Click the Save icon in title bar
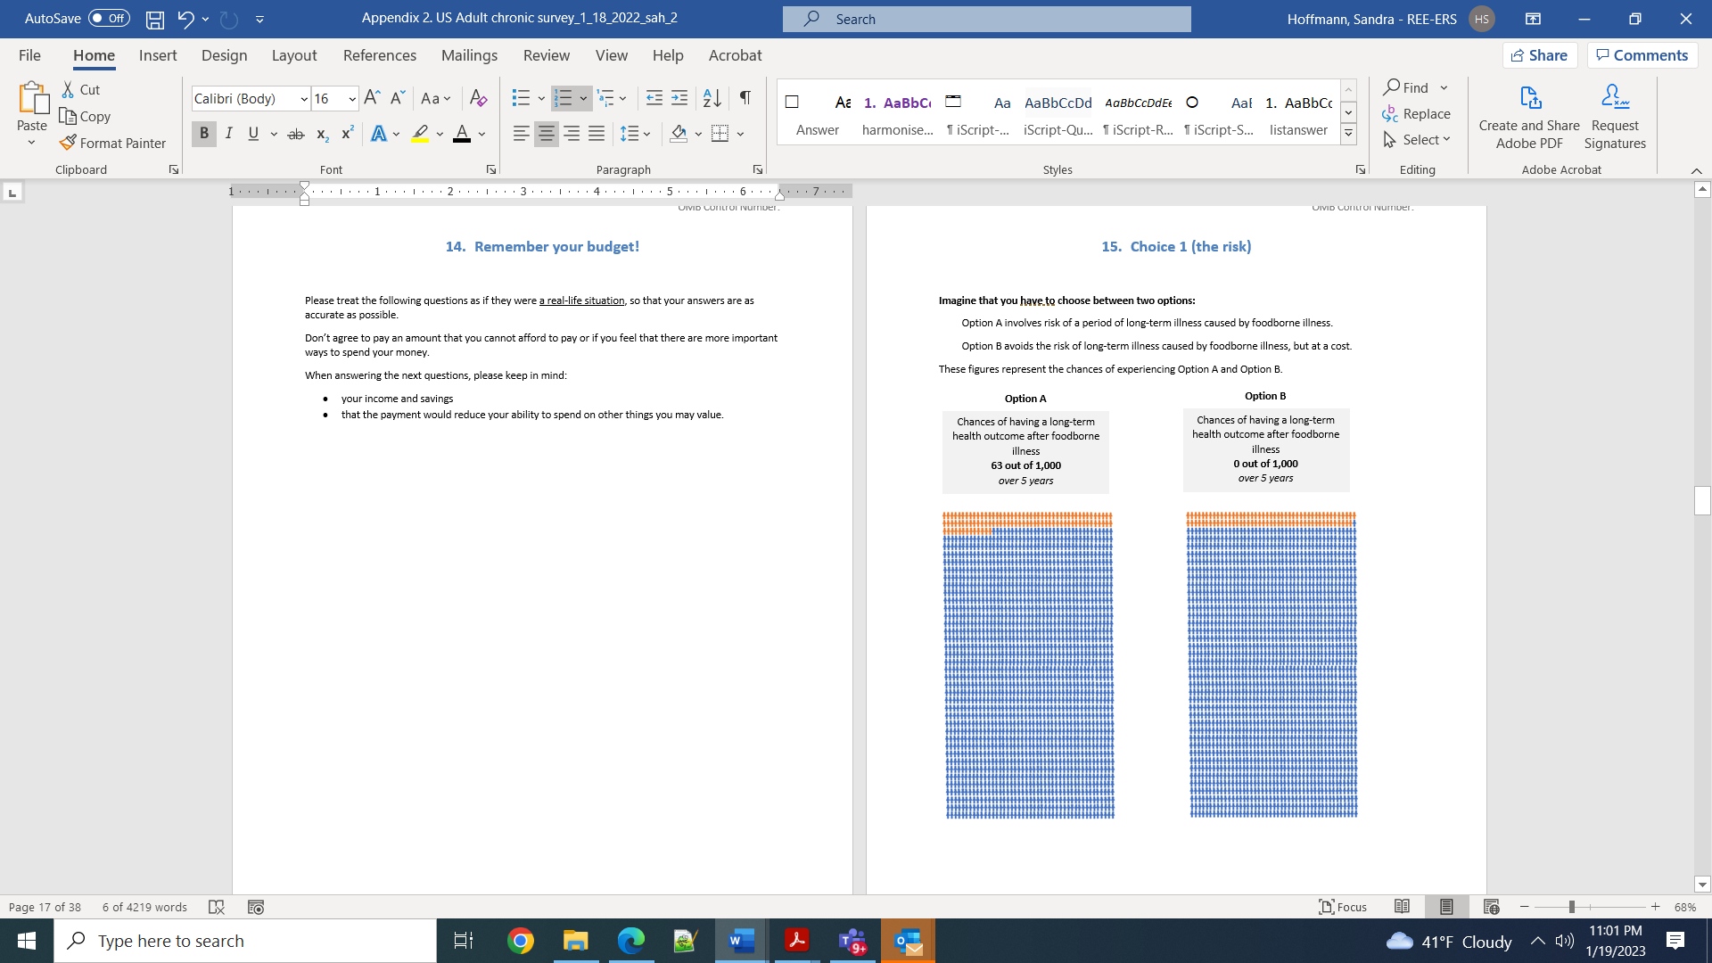Viewport: 1712px width, 963px height. click(154, 19)
